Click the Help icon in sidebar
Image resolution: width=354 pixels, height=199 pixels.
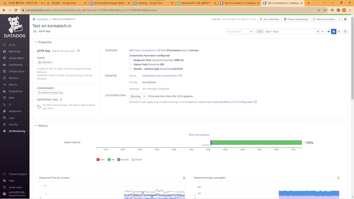[4, 181]
